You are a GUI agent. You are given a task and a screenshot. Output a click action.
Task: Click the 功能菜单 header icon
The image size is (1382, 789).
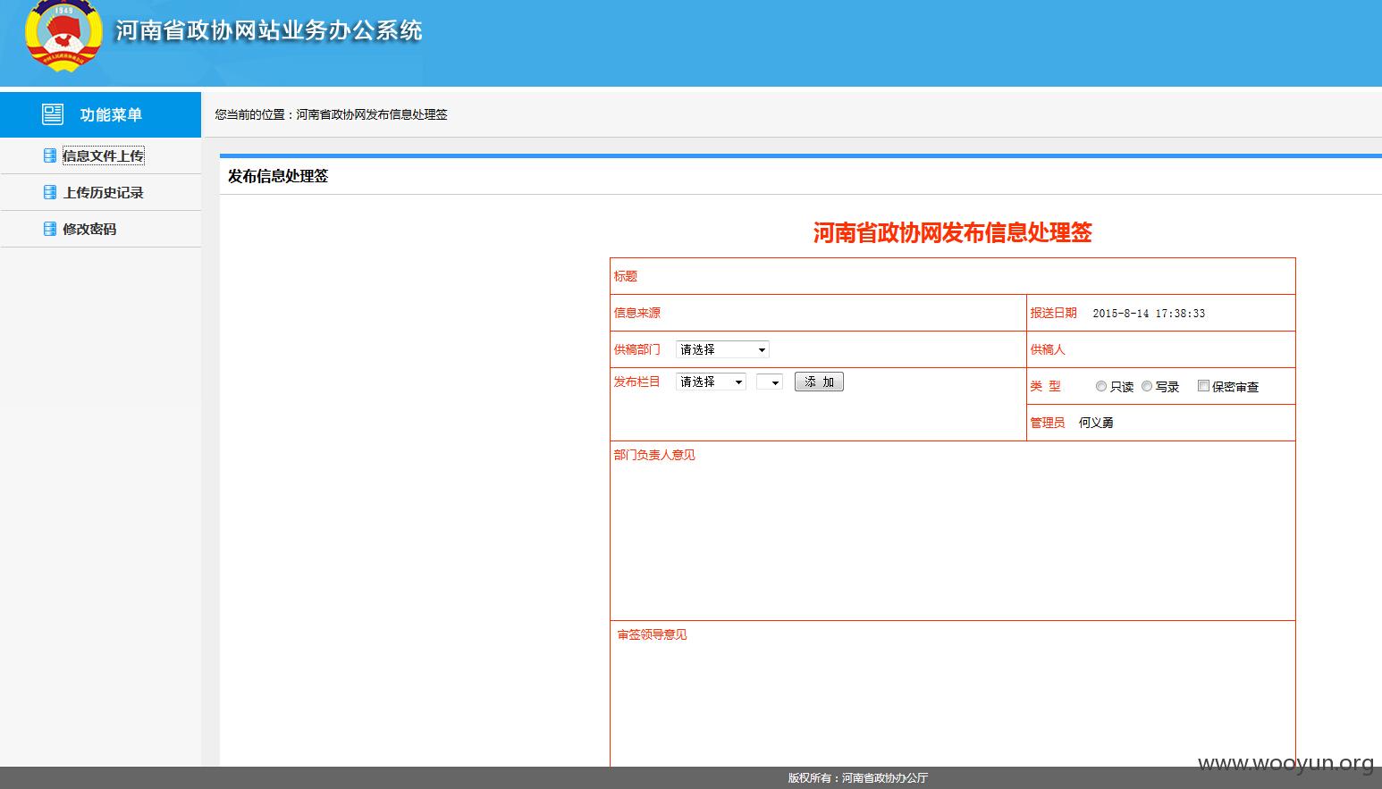[x=53, y=113]
